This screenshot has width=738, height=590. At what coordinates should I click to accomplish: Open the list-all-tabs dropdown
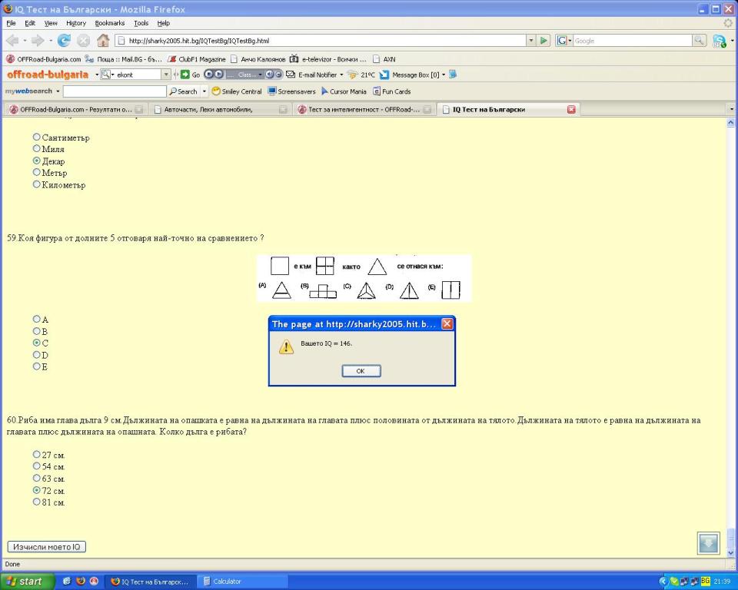(x=731, y=109)
